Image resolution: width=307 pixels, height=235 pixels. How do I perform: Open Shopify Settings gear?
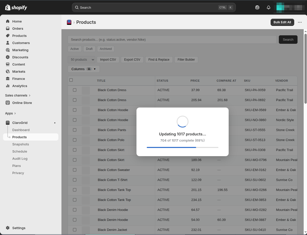click(18, 228)
